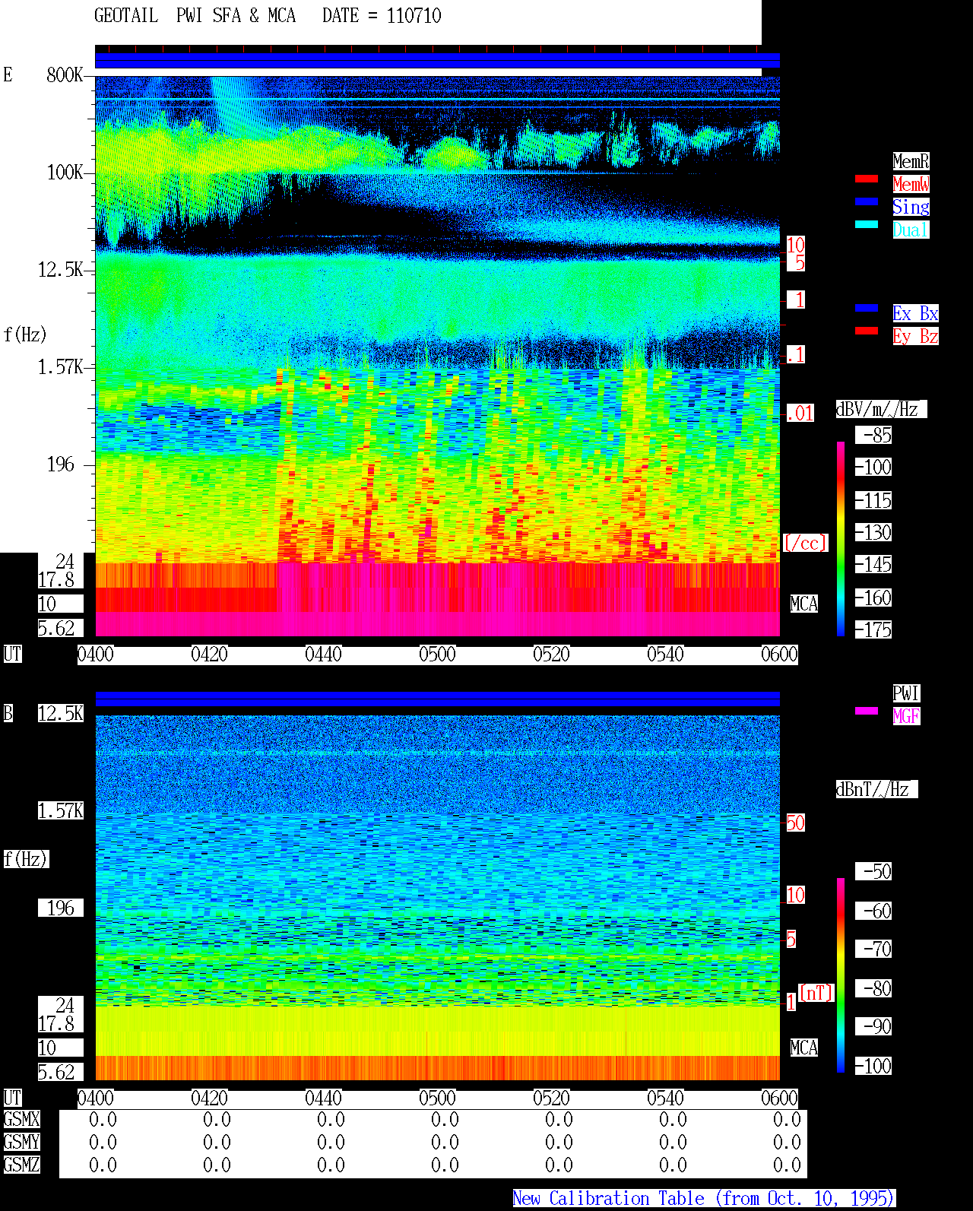Click the blue Ex Bx legend swatch

click(867, 308)
